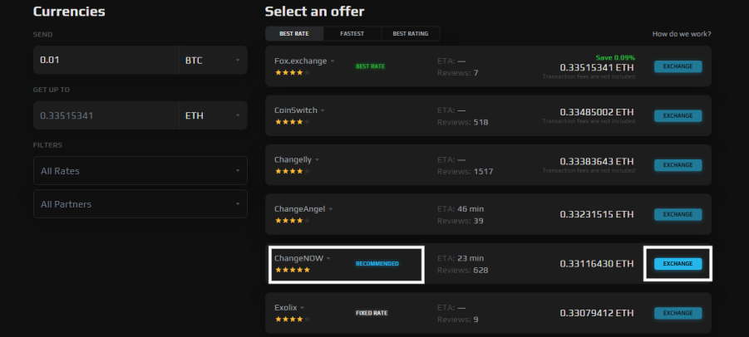The image size is (749, 337).
Task: Click ChangeAngel Reviews: 39
Action: tap(460, 221)
